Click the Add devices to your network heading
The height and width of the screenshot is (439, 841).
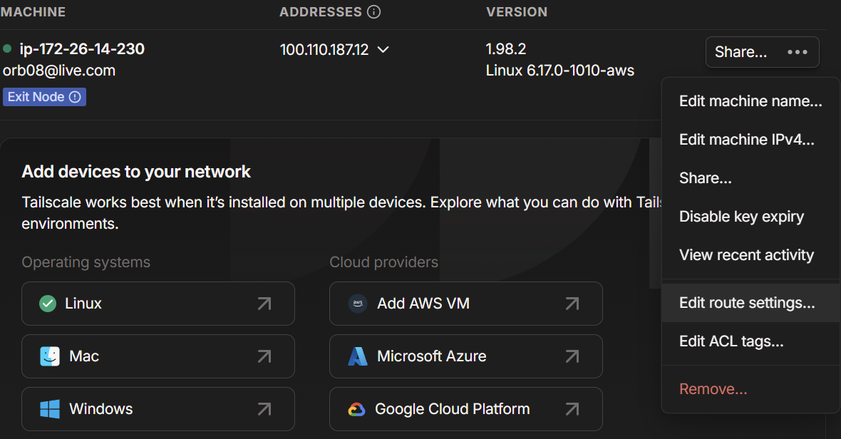[x=136, y=172]
